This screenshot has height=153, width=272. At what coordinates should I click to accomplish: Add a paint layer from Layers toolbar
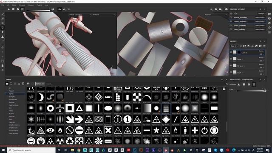(248, 46)
